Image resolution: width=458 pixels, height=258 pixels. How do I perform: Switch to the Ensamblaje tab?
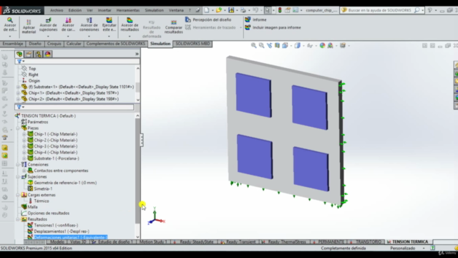(13, 44)
